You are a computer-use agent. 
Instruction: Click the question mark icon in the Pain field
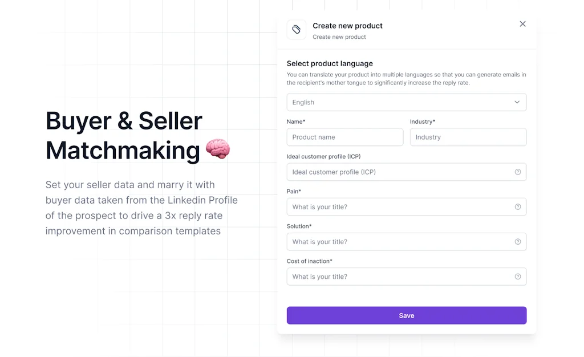coord(518,206)
